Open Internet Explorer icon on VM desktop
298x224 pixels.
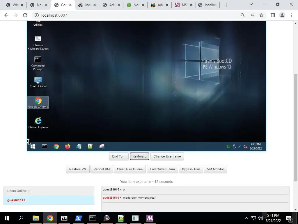[38, 123]
